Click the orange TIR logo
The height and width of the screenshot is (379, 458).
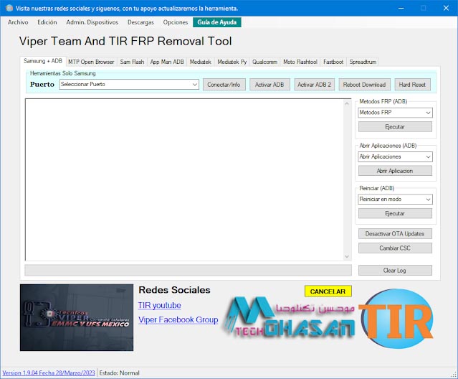tap(398, 319)
